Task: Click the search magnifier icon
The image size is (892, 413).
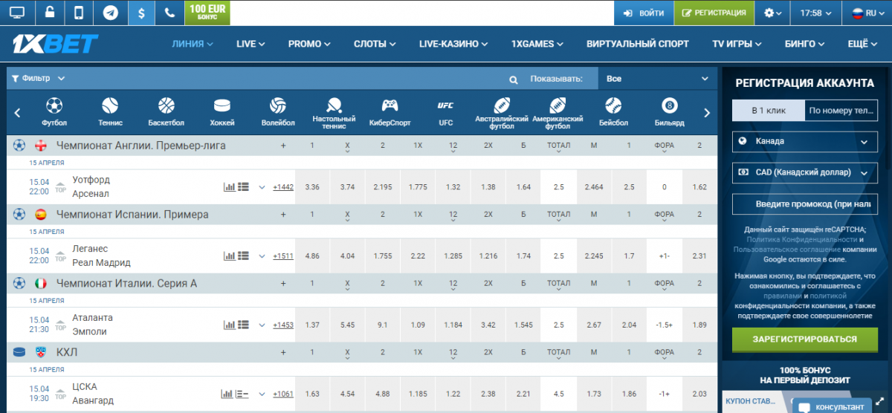Action: [514, 79]
